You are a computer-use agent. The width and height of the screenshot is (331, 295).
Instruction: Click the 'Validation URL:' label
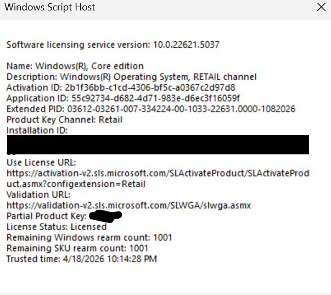pyautogui.click(x=38, y=194)
